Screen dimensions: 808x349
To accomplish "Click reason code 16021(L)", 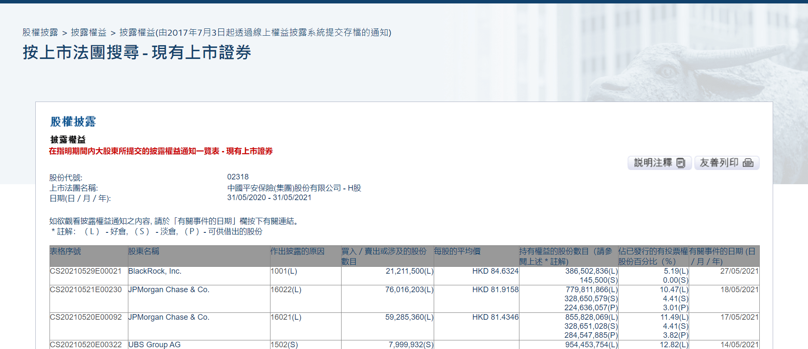I will pos(286,317).
